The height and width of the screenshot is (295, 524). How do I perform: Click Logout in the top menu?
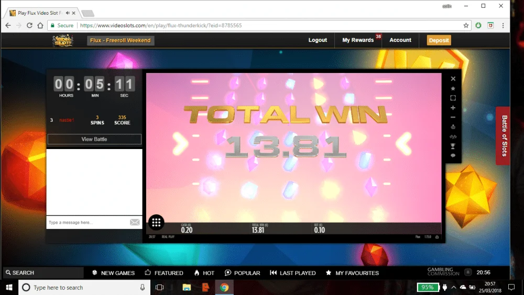tap(318, 40)
